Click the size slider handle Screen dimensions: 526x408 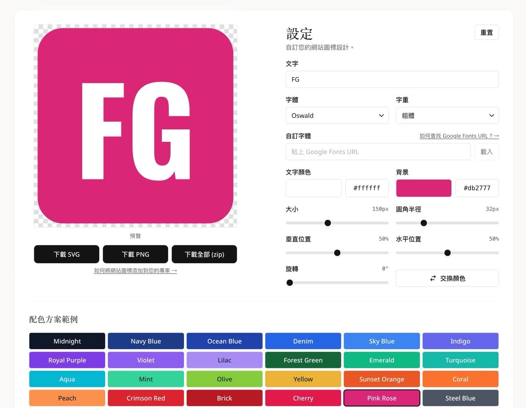pos(328,223)
